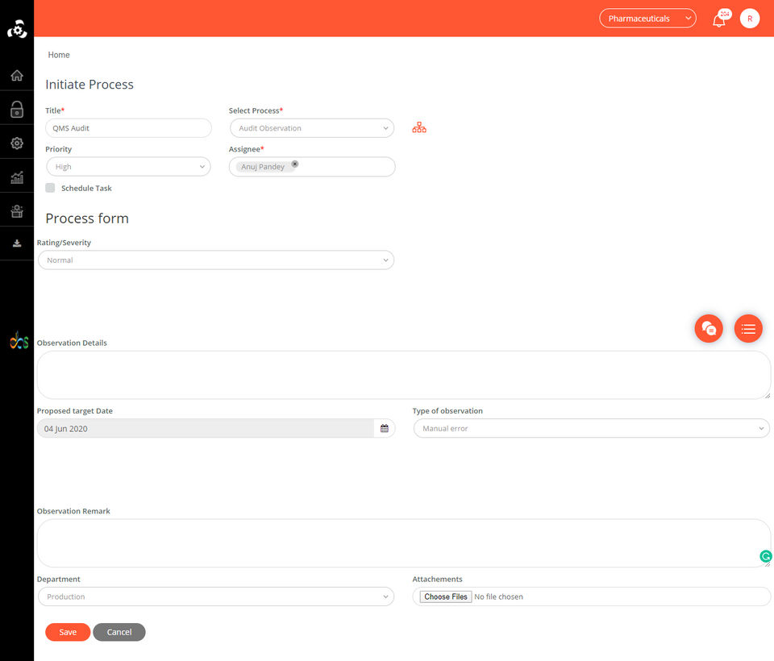Open the Select Process dropdown

coord(312,128)
